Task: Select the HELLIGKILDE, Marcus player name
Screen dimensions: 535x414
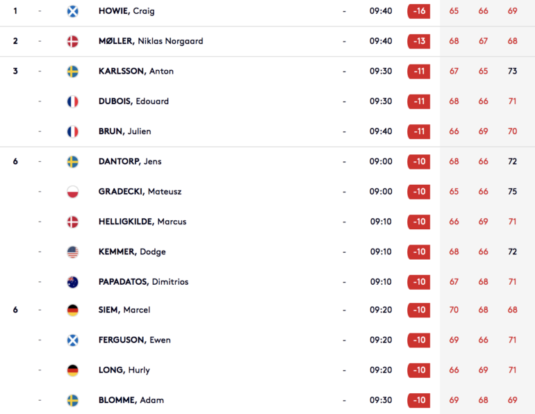Action: (x=142, y=222)
